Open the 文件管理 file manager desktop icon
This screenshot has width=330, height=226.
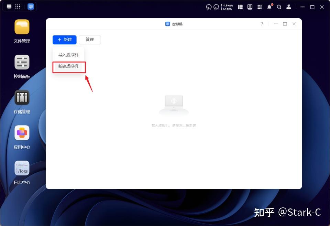click(x=22, y=27)
